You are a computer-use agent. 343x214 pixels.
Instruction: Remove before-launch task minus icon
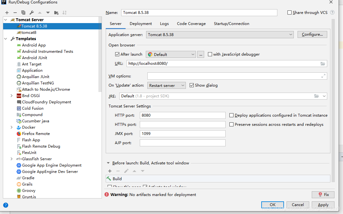tap(118, 171)
